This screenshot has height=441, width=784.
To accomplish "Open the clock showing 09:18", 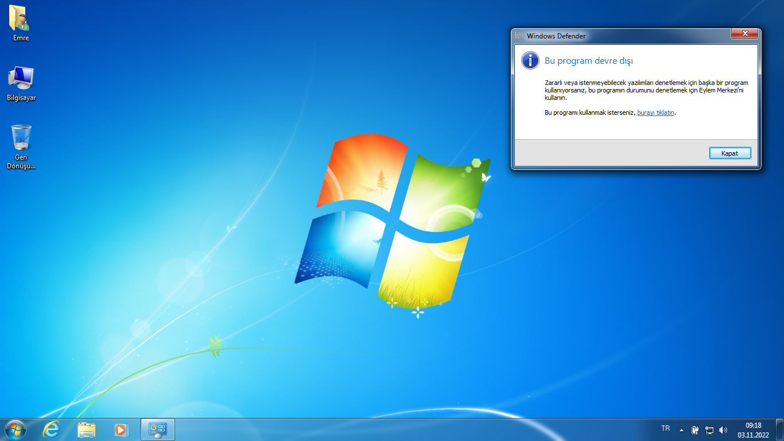I will pyautogui.click(x=754, y=430).
